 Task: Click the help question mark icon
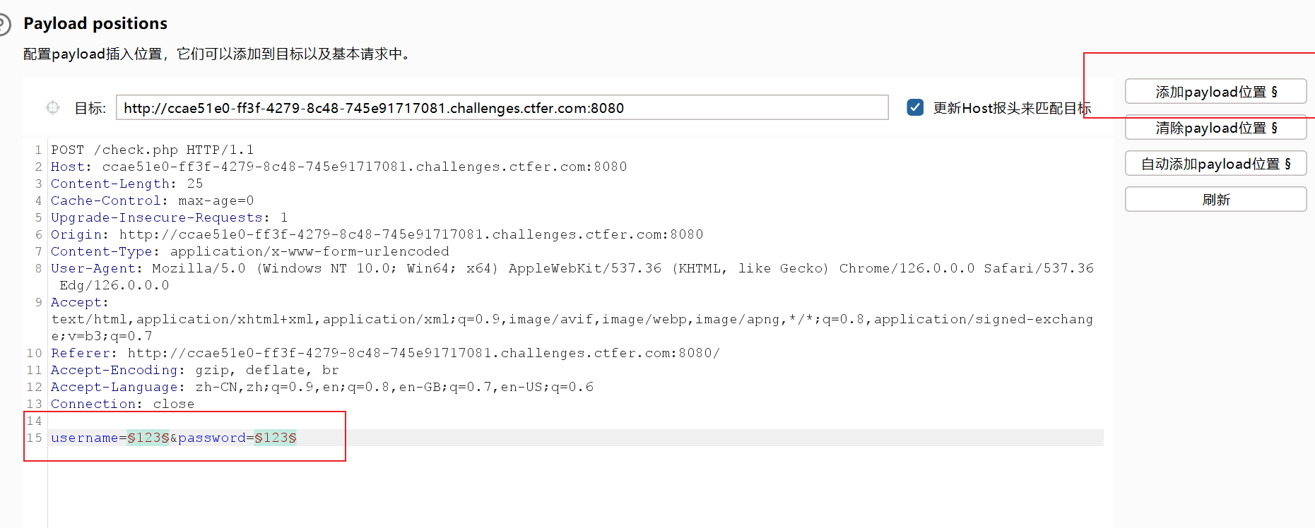[4, 25]
